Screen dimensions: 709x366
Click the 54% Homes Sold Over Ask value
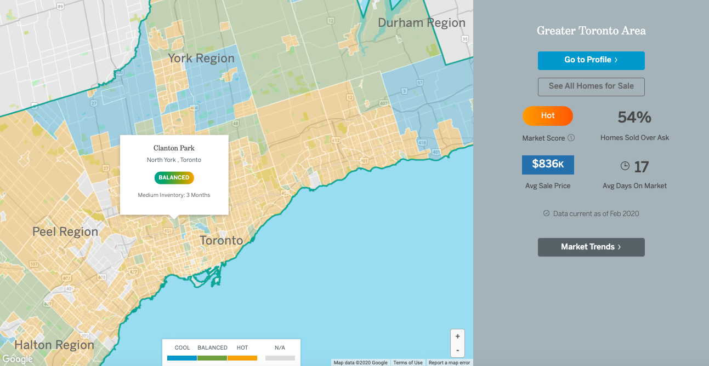point(634,117)
